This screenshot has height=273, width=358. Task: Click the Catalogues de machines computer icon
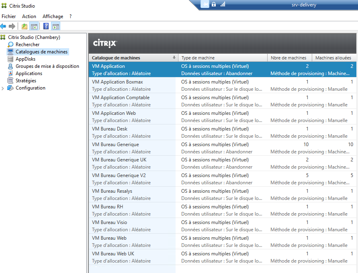(x=10, y=52)
